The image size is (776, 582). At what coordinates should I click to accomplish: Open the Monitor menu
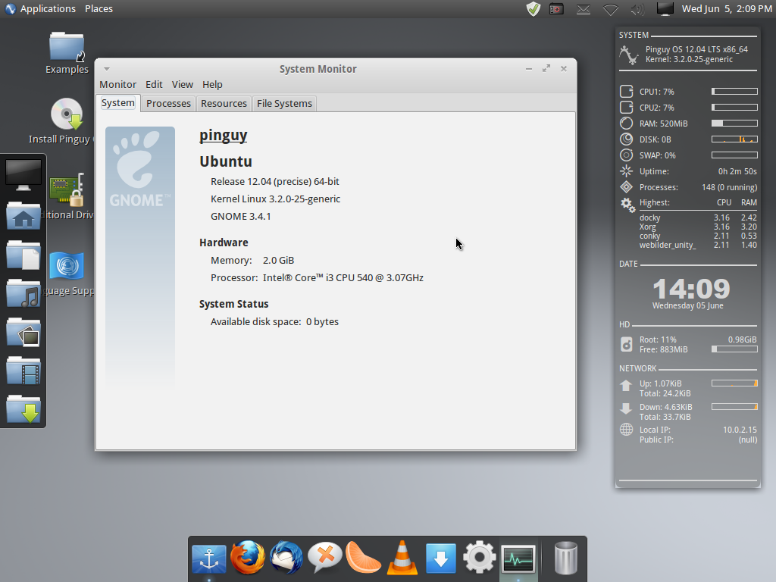117,85
